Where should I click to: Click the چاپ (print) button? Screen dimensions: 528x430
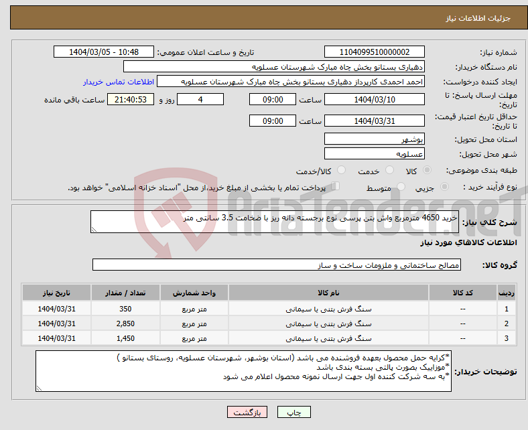tap(293, 412)
